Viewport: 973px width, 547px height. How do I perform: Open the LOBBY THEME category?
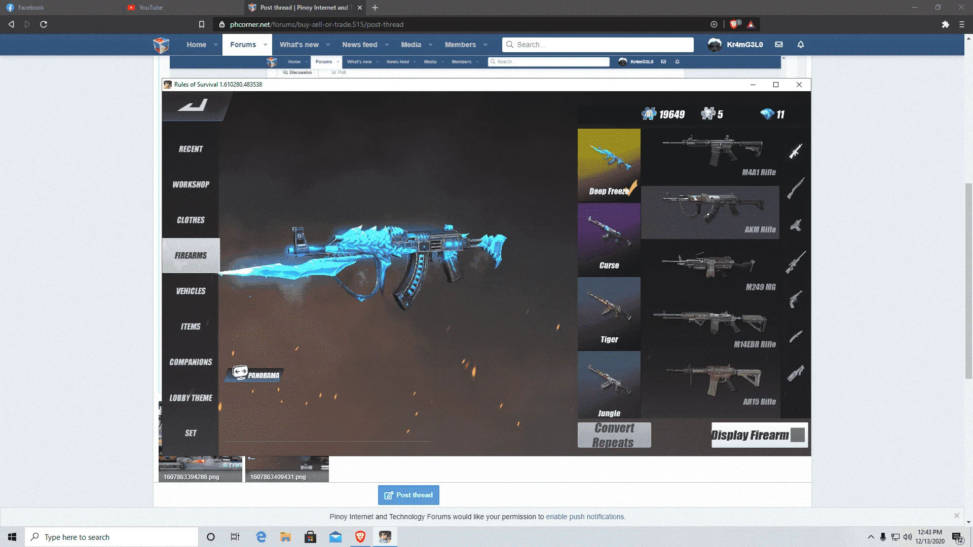pos(191,398)
